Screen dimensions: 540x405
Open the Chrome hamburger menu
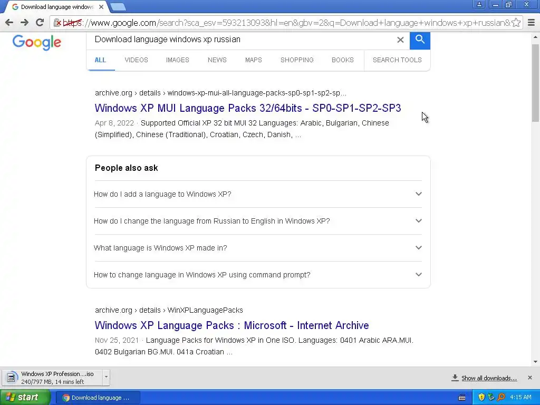point(532,23)
